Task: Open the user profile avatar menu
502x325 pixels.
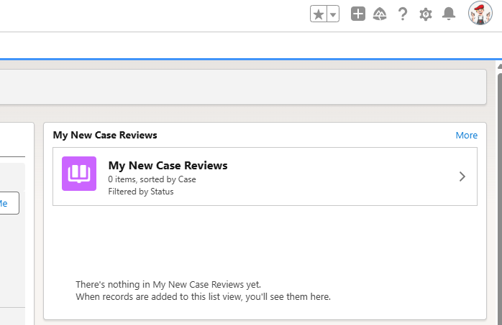Action: pyautogui.click(x=480, y=14)
